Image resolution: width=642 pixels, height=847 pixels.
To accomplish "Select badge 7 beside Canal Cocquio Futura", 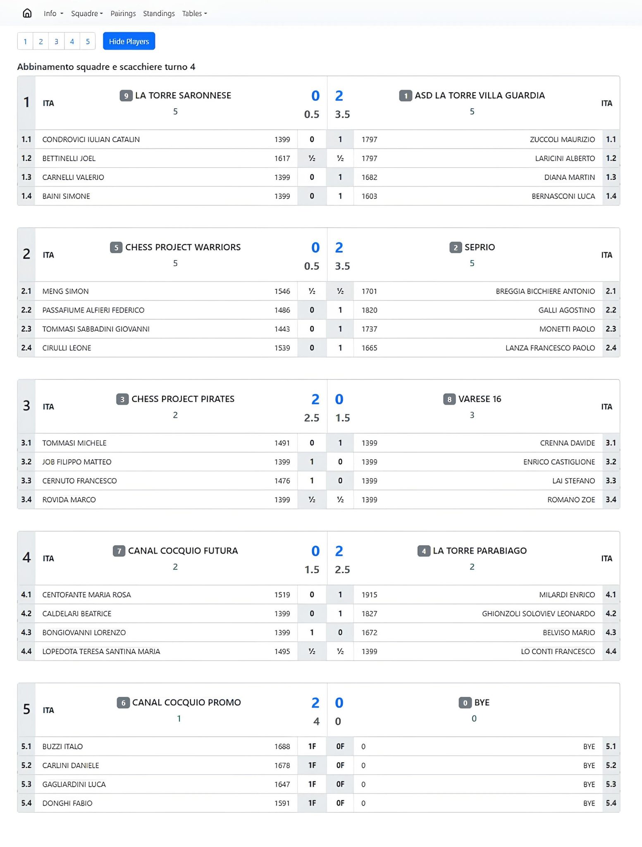I will (119, 551).
